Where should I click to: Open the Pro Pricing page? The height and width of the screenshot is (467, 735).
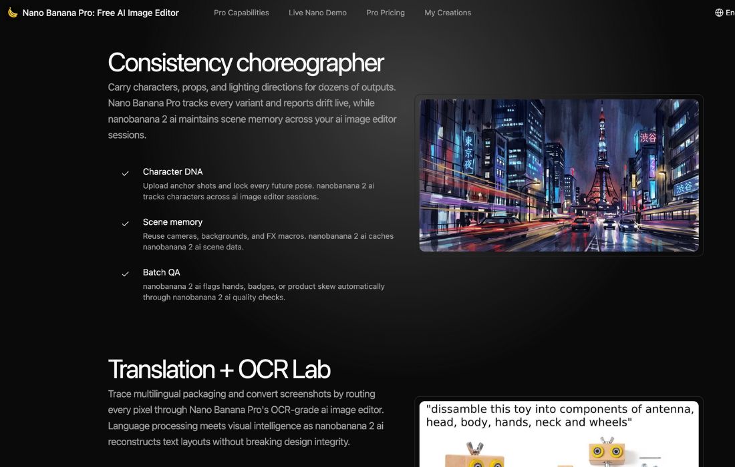[x=386, y=13]
